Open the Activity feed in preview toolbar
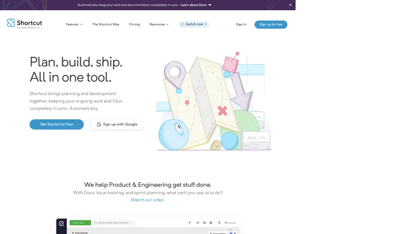 230,223
